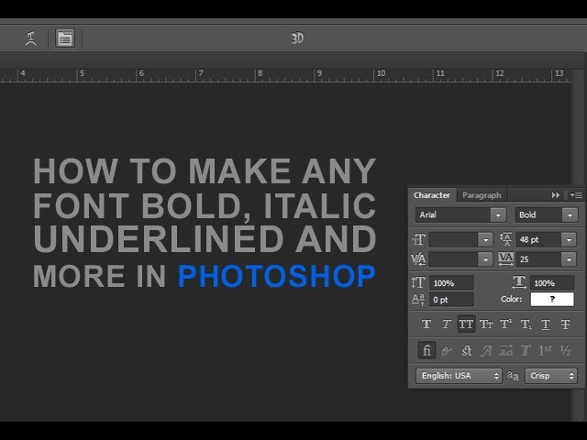Toggle Underline style
Viewport: 587px width, 440px height.
coord(546,324)
